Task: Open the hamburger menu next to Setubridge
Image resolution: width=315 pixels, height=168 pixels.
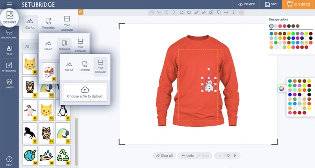Action: [9, 4]
